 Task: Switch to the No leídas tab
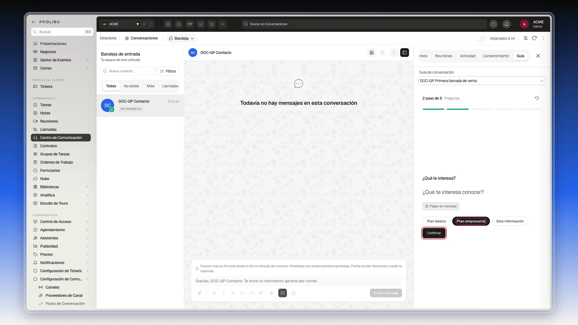tap(131, 86)
